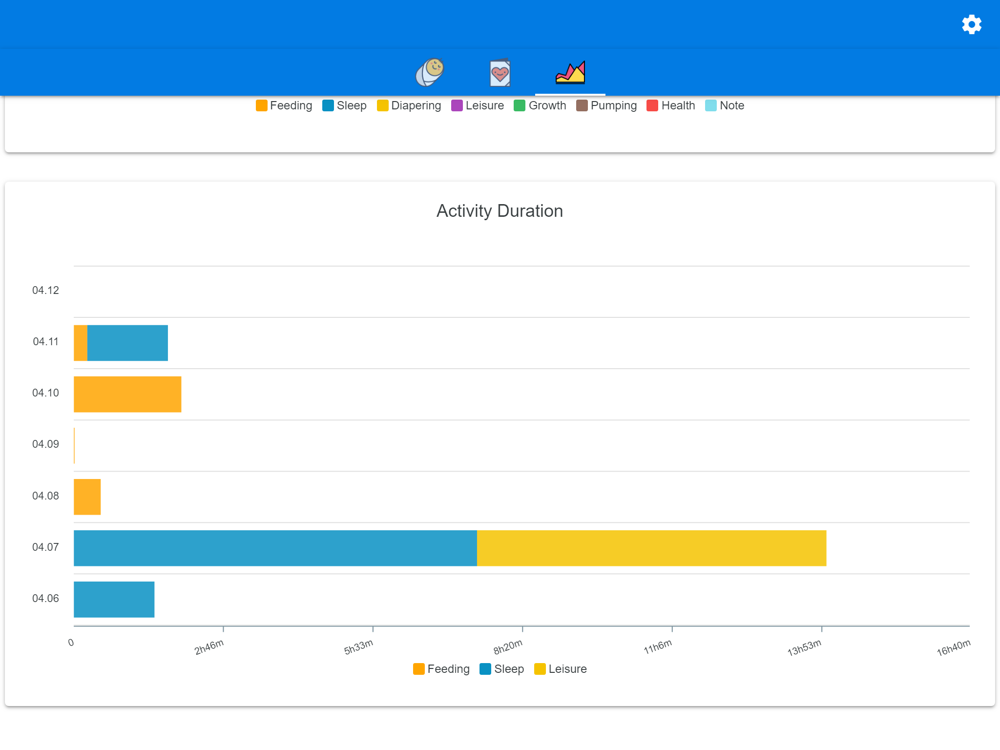1000x750 pixels.
Task: Click the 04.10 orange feeding bar
Action: coord(127,394)
